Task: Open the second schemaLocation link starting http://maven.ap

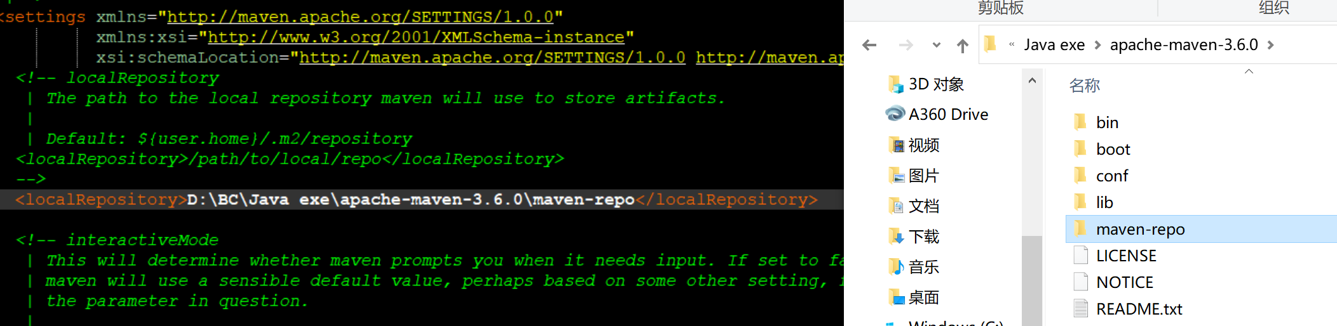Action: click(x=770, y=57)
